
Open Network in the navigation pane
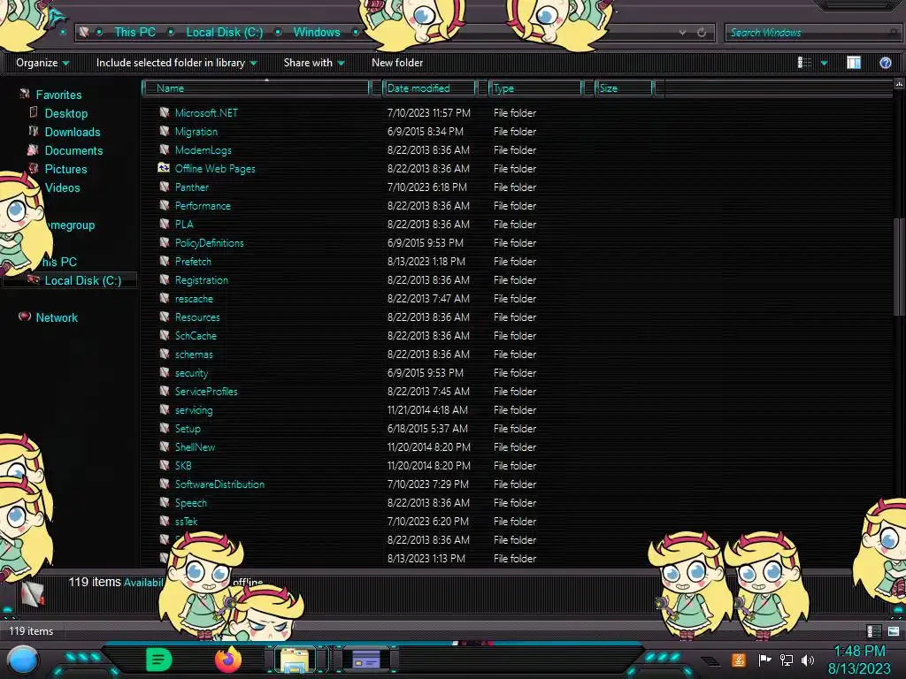57,317
